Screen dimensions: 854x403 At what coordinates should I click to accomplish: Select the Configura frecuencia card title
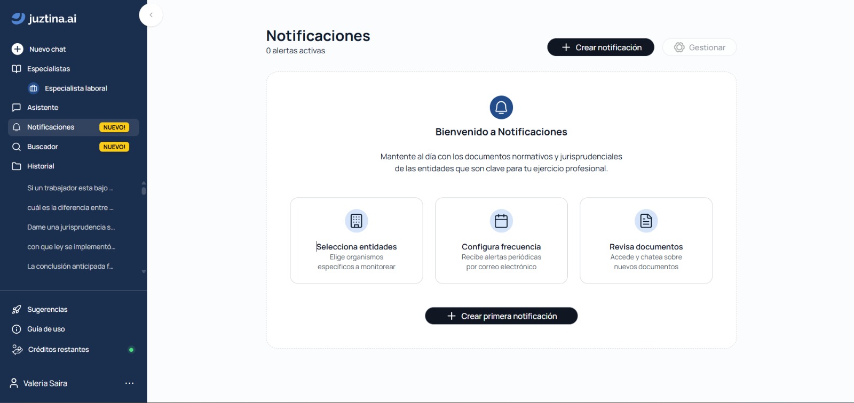[501, 247]
